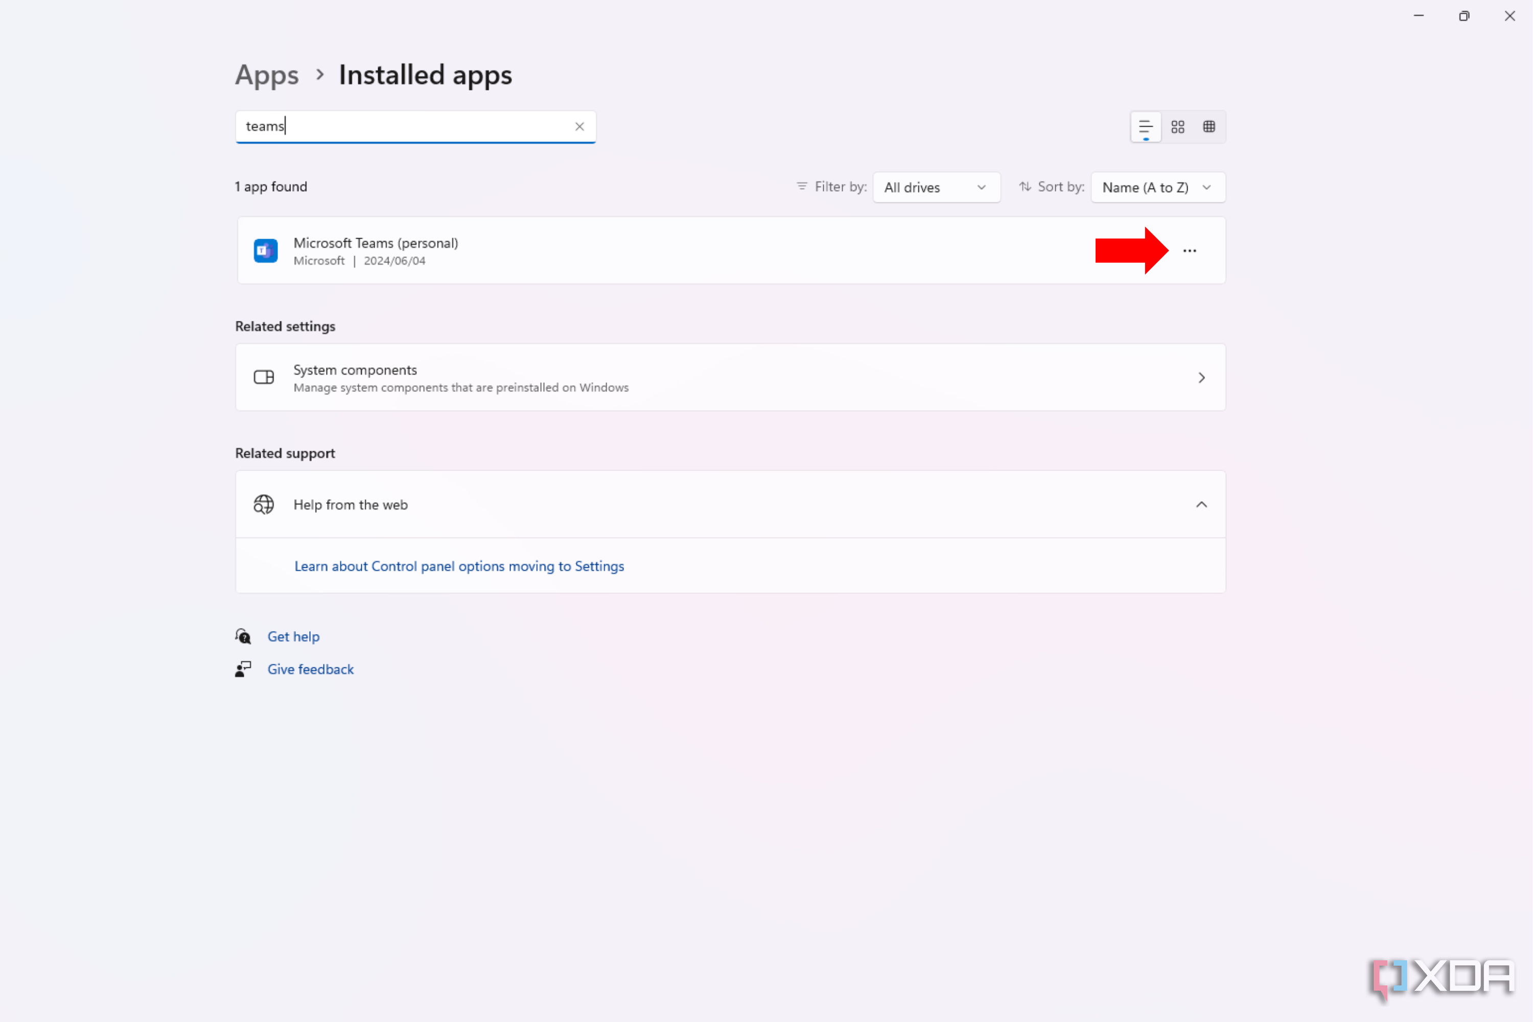
Task: Click the System components icon
Action: coord(263,377)
